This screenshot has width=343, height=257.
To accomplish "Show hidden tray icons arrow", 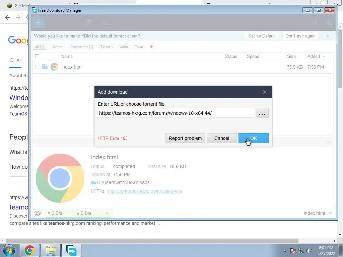I will (285, 251).
